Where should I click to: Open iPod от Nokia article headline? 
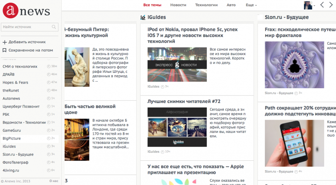tap(192, 35)
